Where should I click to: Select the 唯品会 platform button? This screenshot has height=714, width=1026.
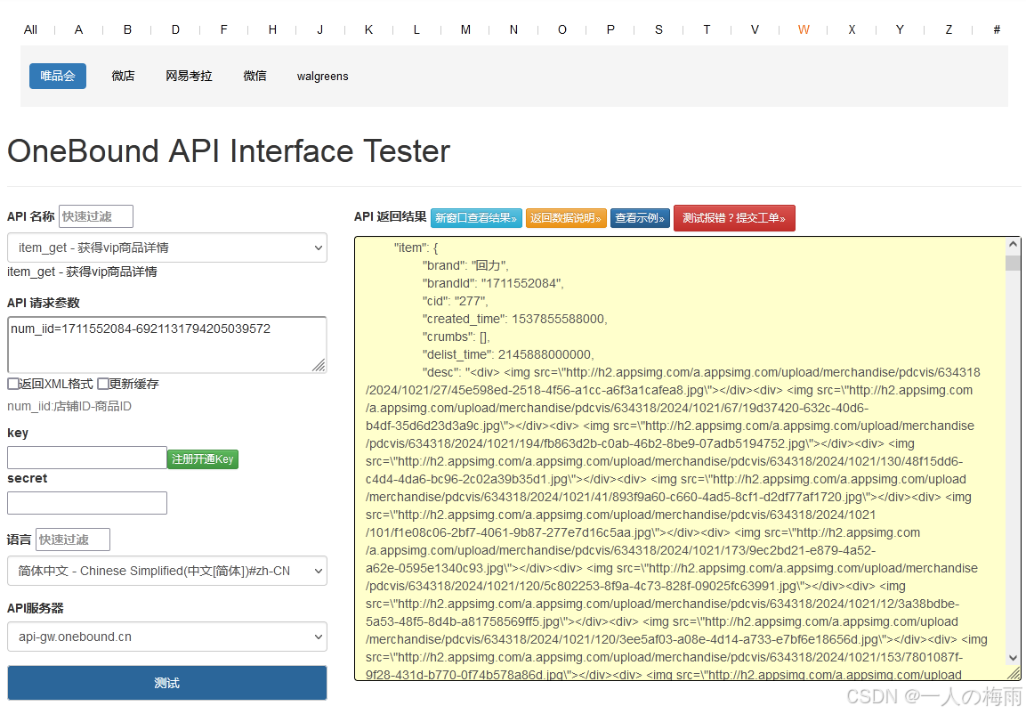tap(58, 76)
